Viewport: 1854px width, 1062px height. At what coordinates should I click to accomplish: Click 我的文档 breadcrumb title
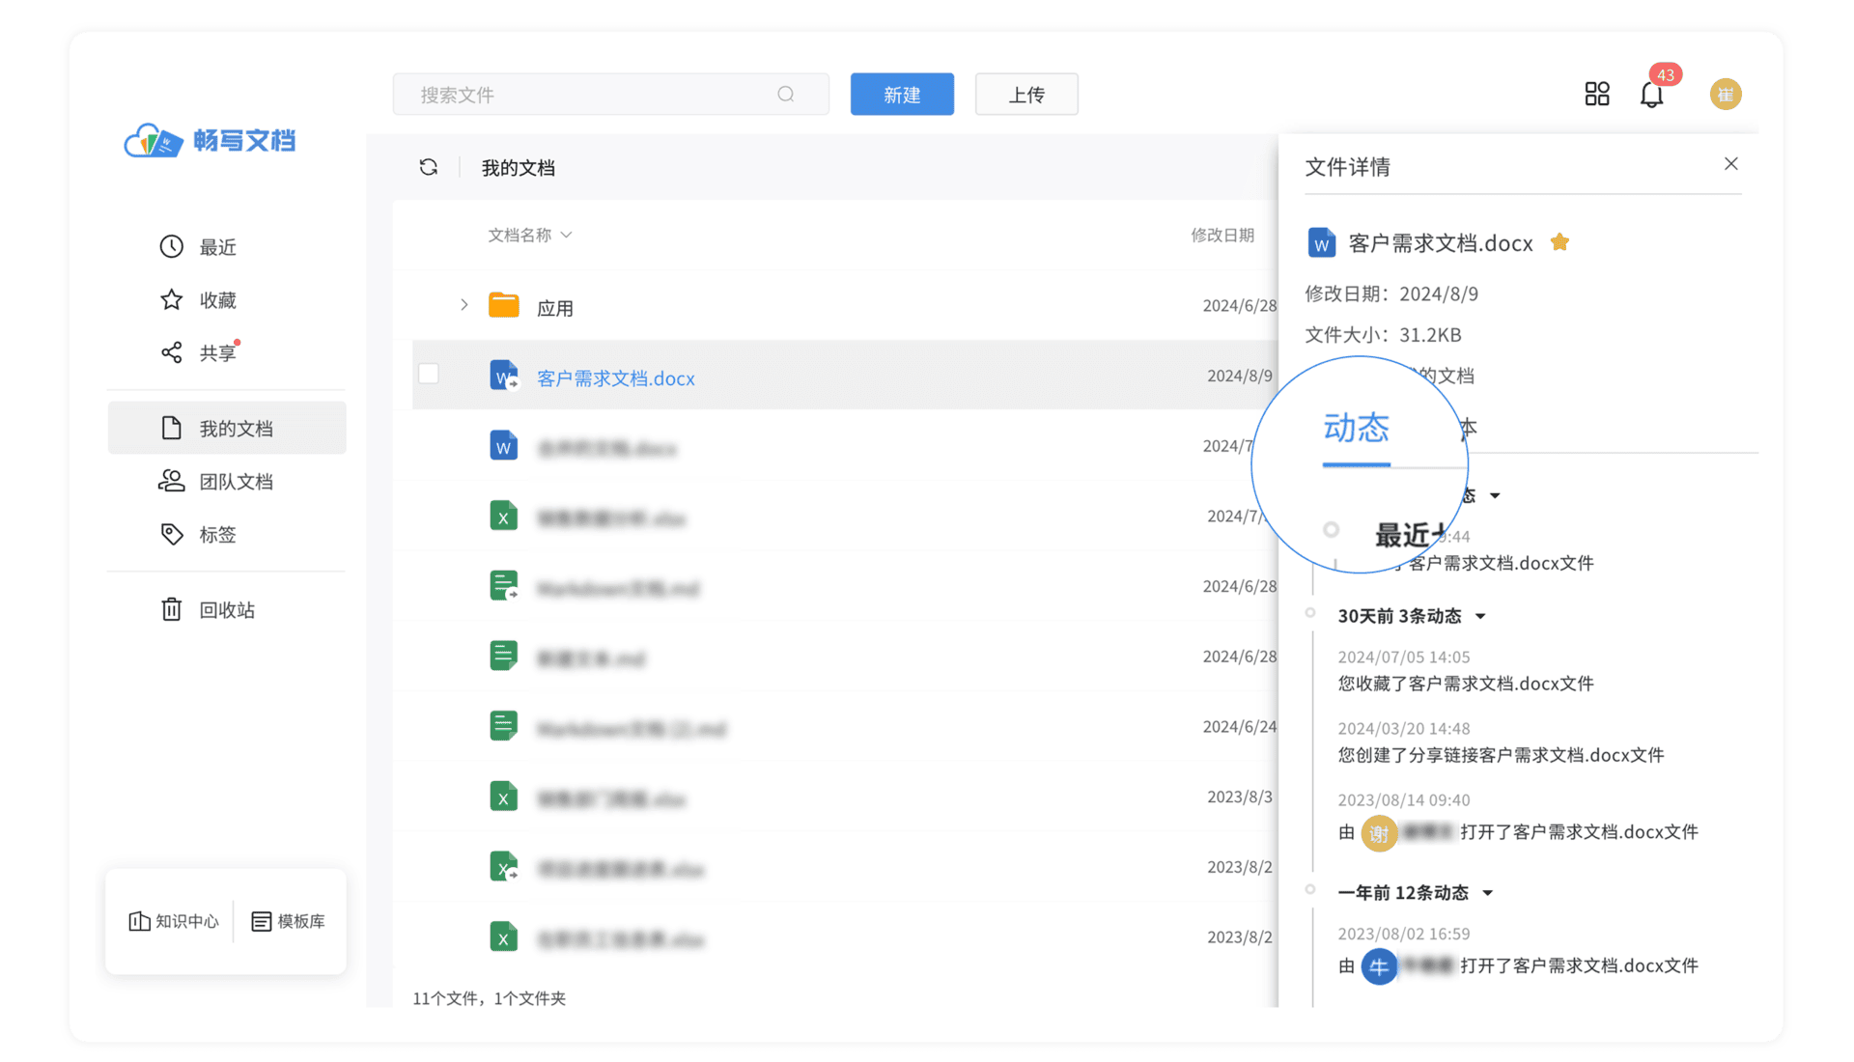(x=519, y=168)
